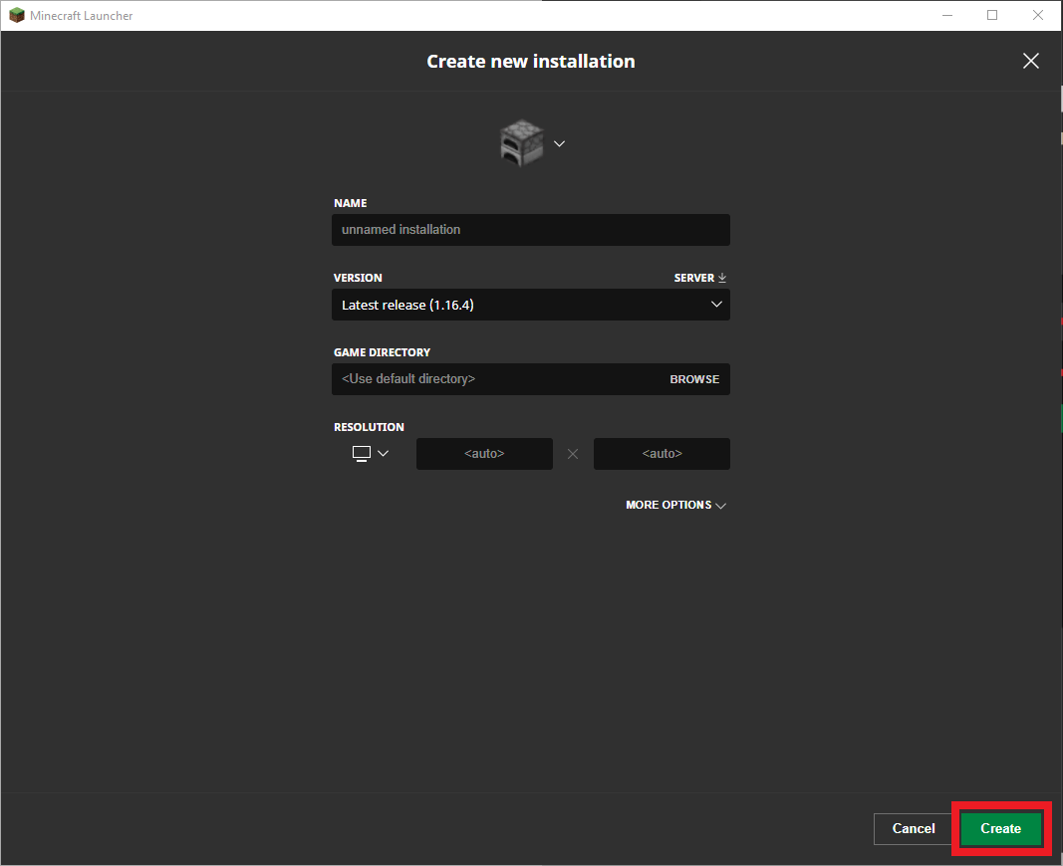Open the Version dropdown Latest release (1.16.4)

(x=530, y=305)
